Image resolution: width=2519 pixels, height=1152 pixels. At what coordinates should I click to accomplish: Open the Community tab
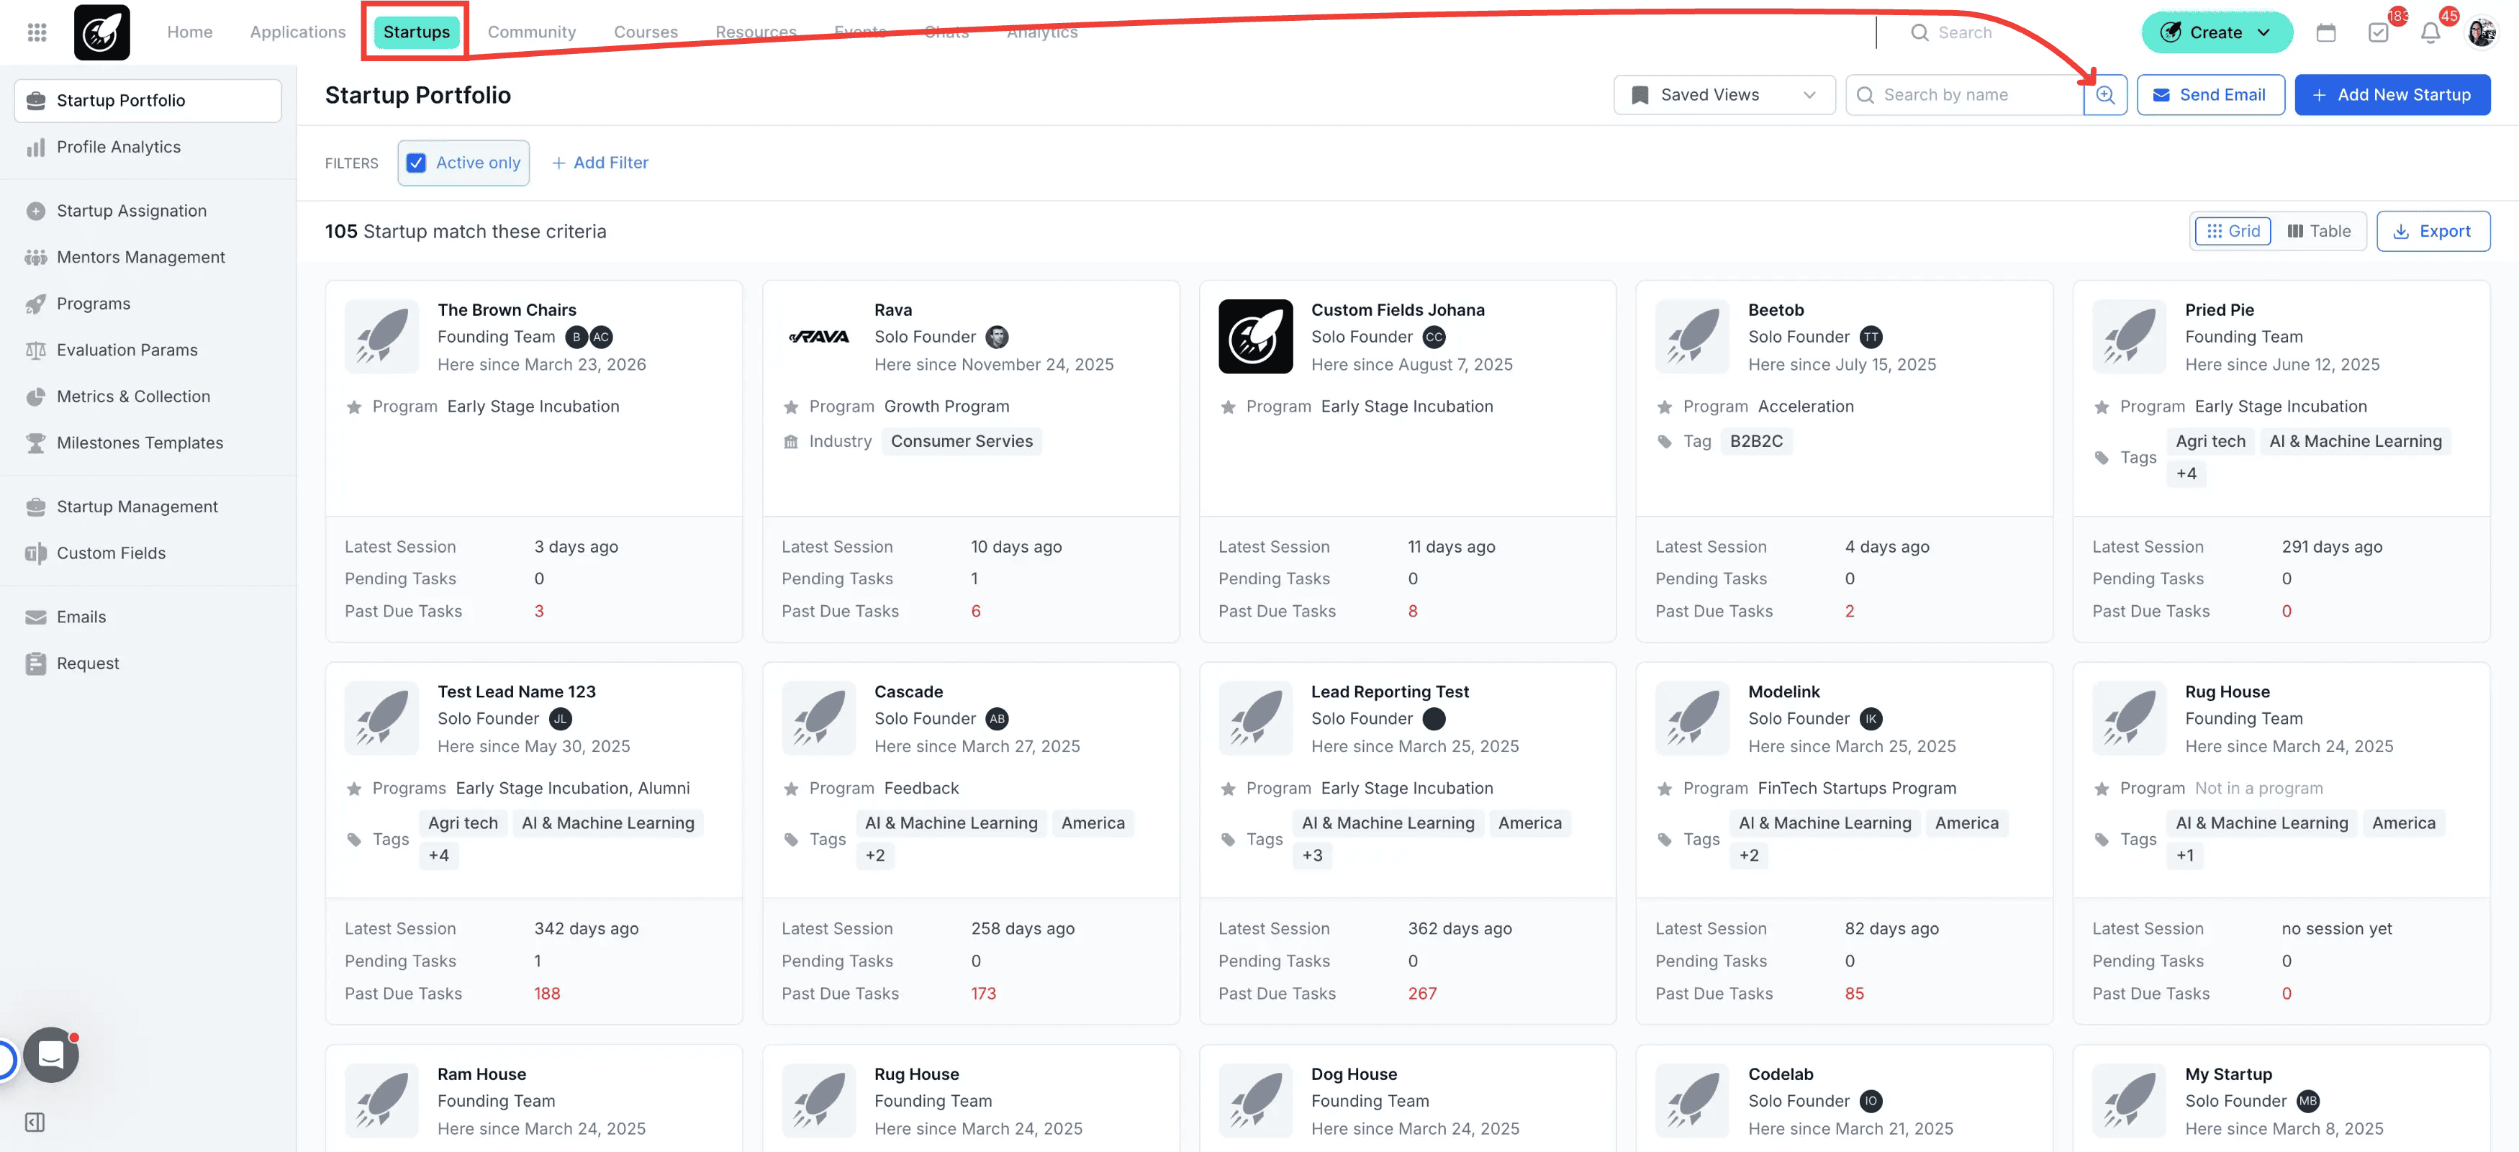532,32
